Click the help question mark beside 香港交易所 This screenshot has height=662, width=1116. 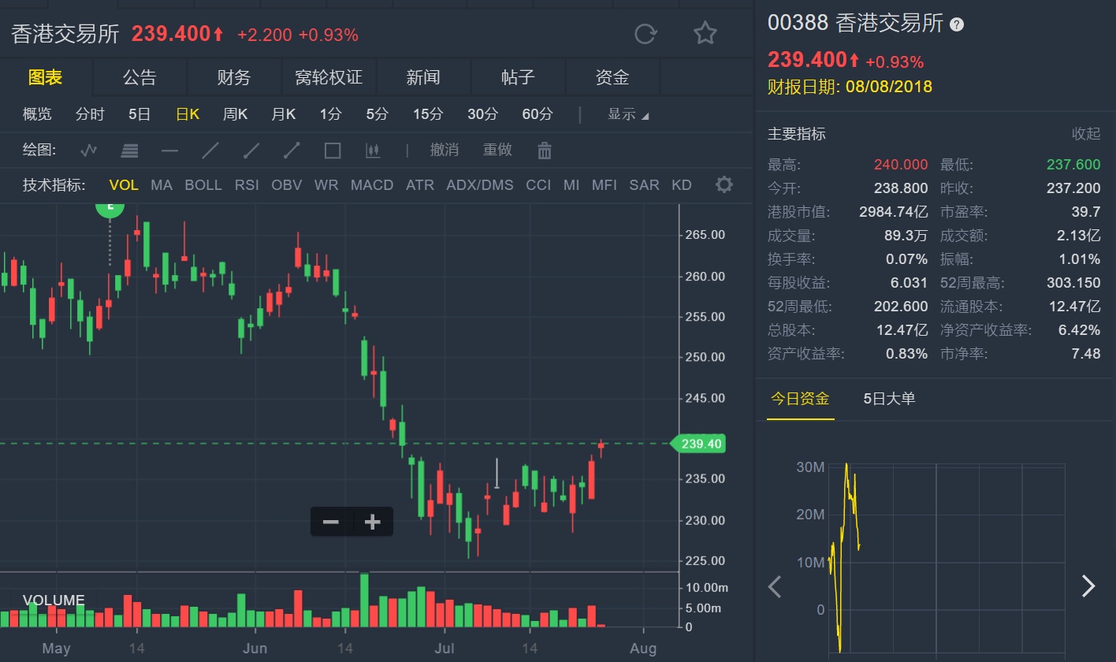[x=957, y=24]
